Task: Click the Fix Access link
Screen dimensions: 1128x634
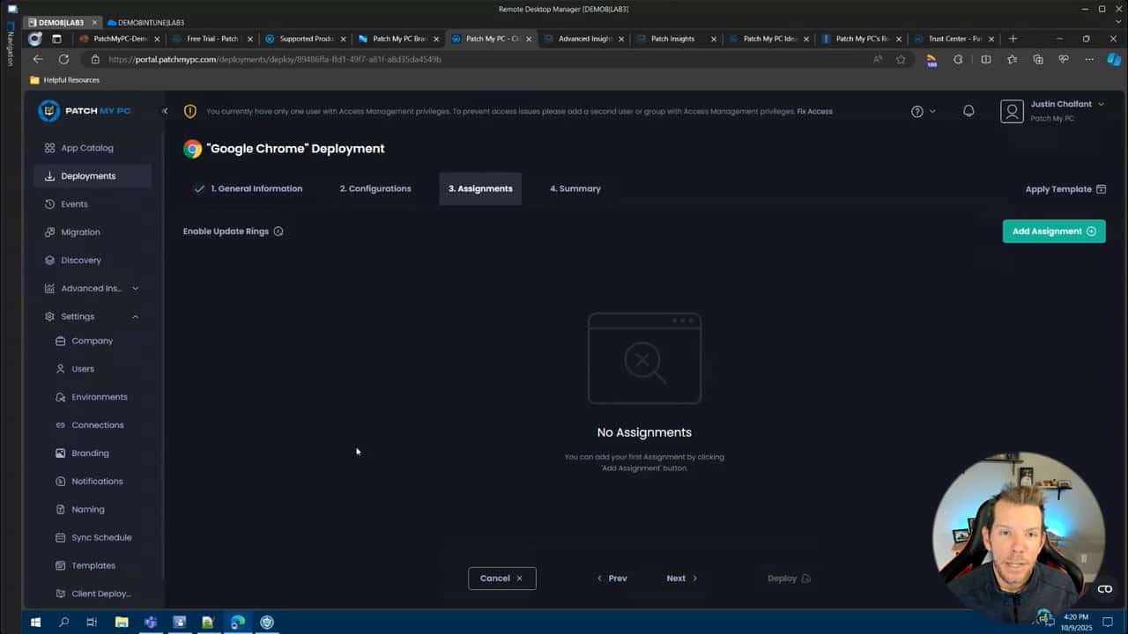Action: point(814,112)
